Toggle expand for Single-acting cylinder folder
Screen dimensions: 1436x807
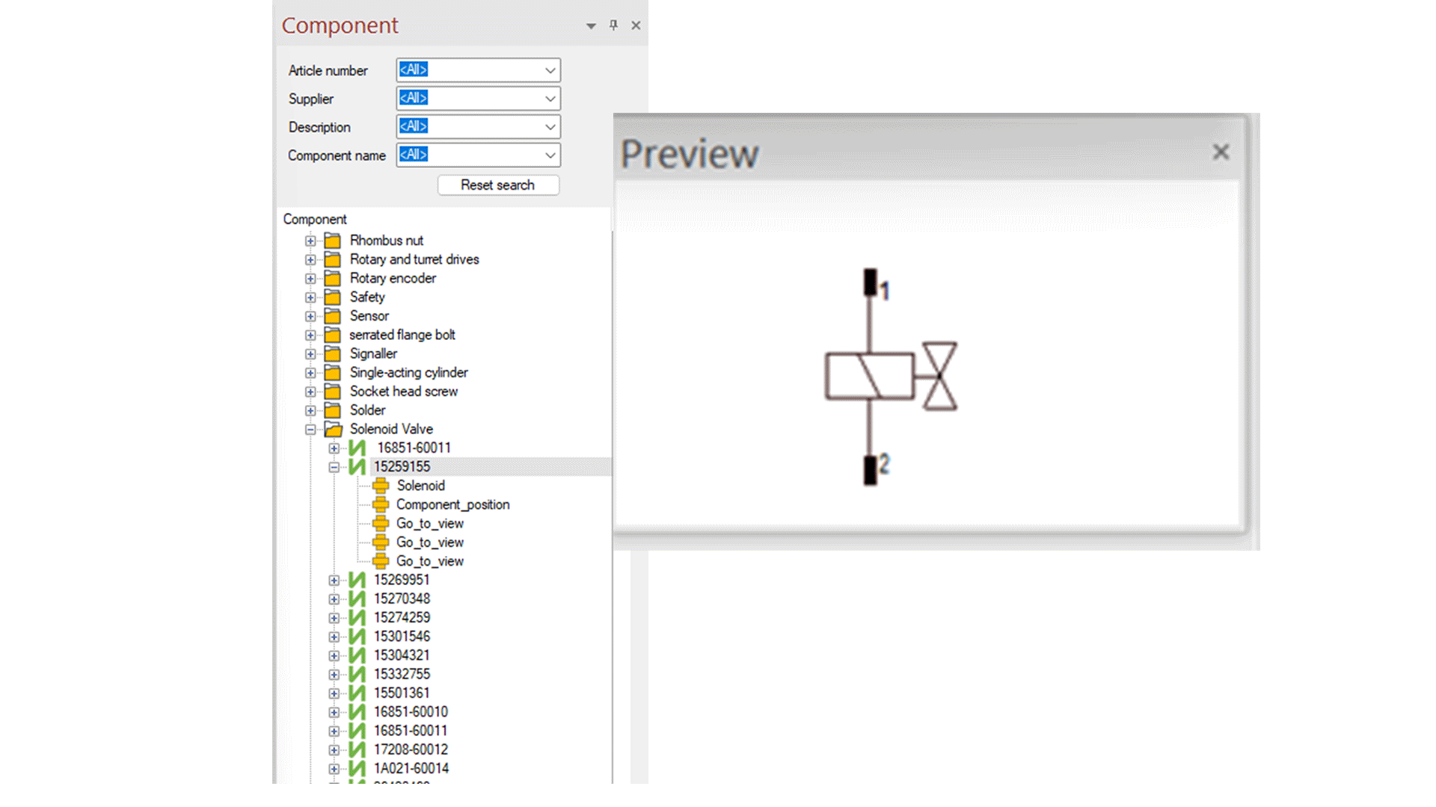point(309,371)
